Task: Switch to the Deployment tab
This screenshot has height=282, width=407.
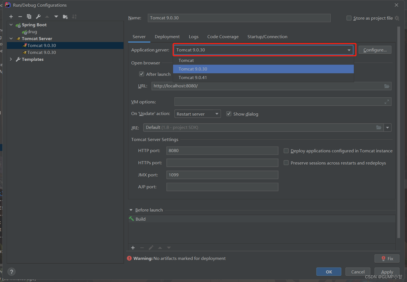Action: [167, 36]
